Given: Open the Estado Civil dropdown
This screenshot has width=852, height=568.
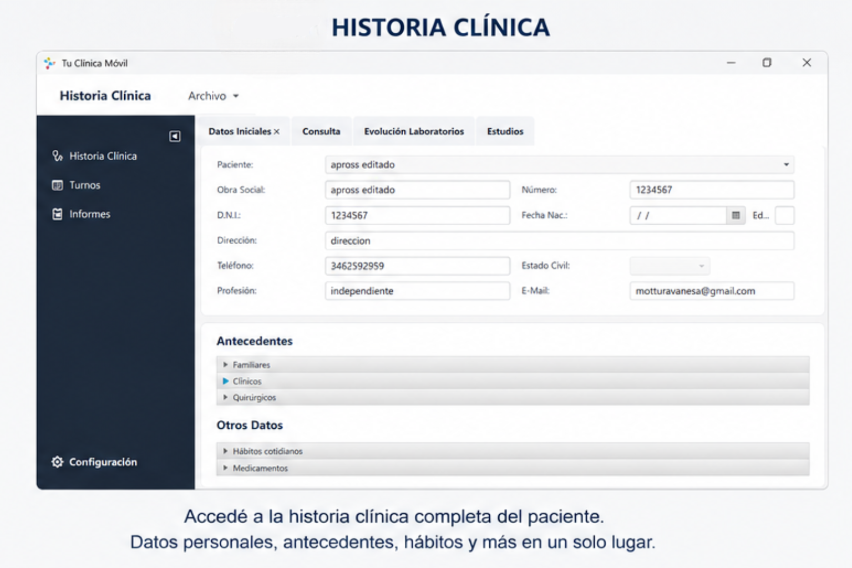Looking at the screenshot, I should pos(670,266).
